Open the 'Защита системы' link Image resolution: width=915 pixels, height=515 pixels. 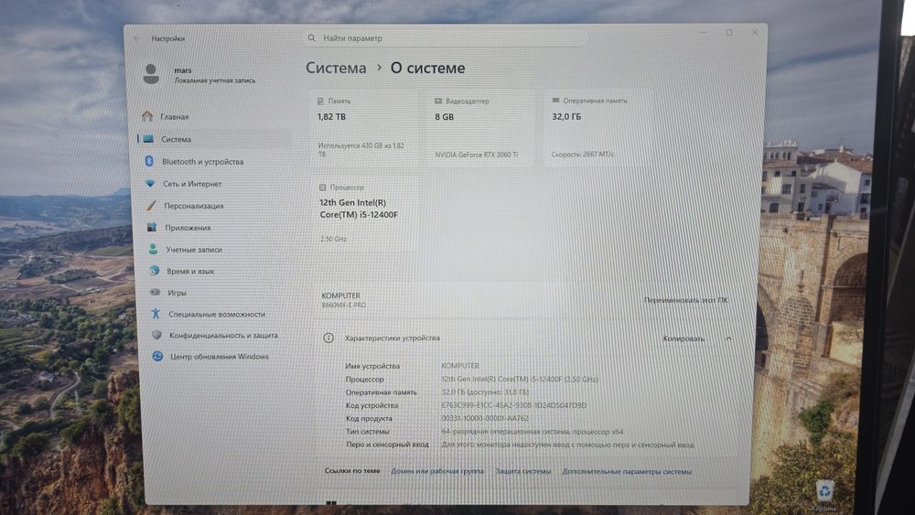tap(522, 471)
